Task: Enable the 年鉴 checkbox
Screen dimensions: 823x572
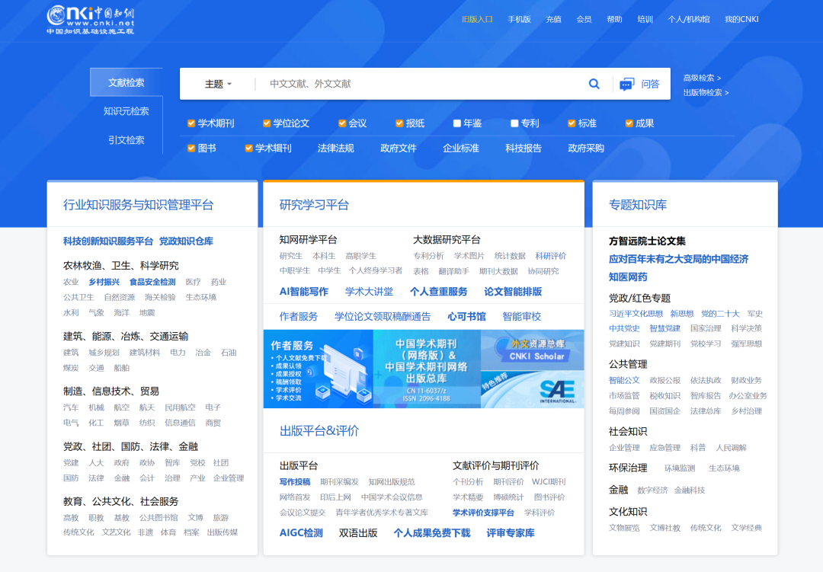Action: [x=457, y=123]
